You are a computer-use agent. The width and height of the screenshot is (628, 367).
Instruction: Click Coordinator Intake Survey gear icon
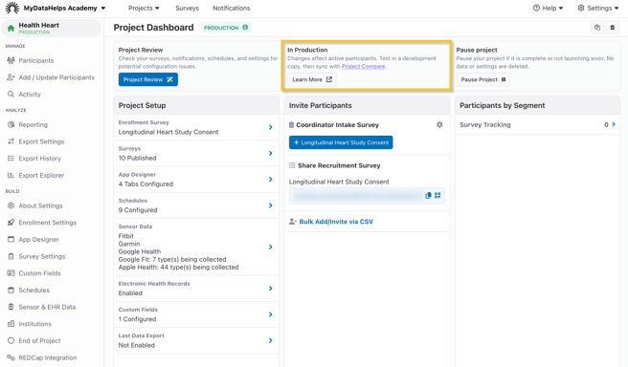(439, 125)
